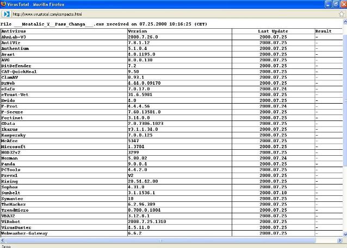Screen dimensions: 347x248
Task: Select the Ikarus antivirus name
Action: [x=9, y=129]
